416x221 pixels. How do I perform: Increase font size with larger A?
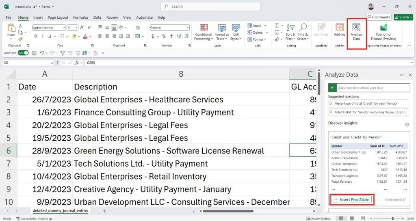click(x=82, y=28)
